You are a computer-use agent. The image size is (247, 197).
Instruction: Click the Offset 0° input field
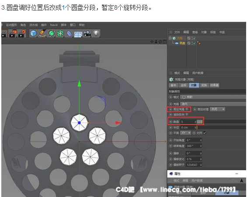click(x=194, y=153)
